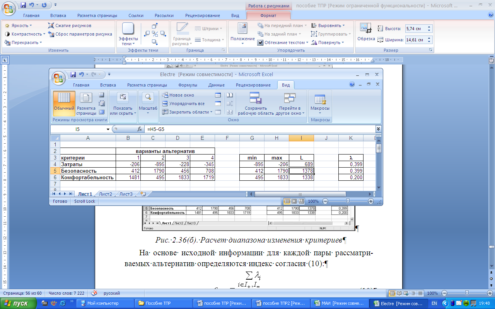Open Zoom (Масштаб) button in Excel
Screen dimensions: 495x309
click(148, 104)
